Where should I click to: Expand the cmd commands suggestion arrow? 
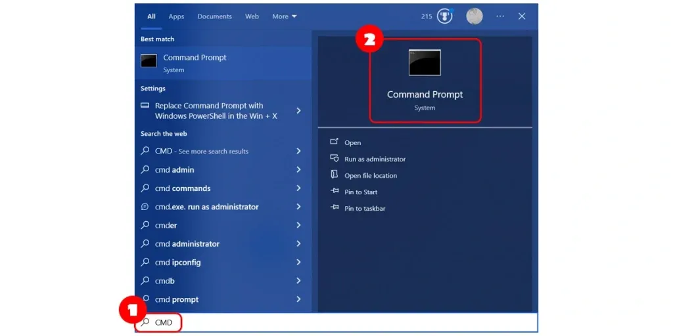299,188
